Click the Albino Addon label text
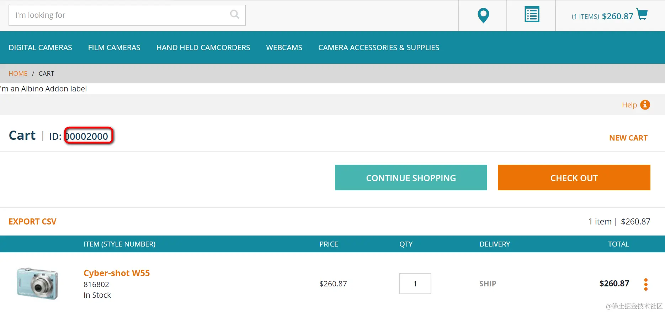The height and width of the screenshot is (312, 665). pos(43,89)
